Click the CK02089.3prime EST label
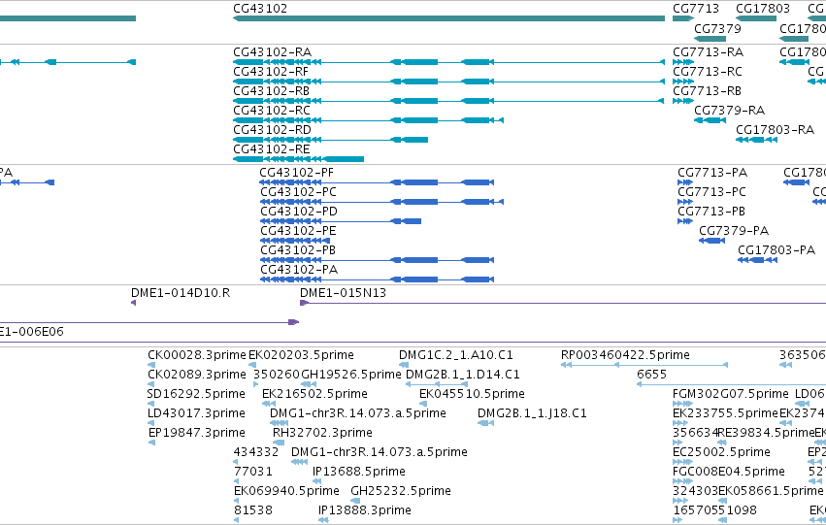826x525 pixels. pos(197,375)
